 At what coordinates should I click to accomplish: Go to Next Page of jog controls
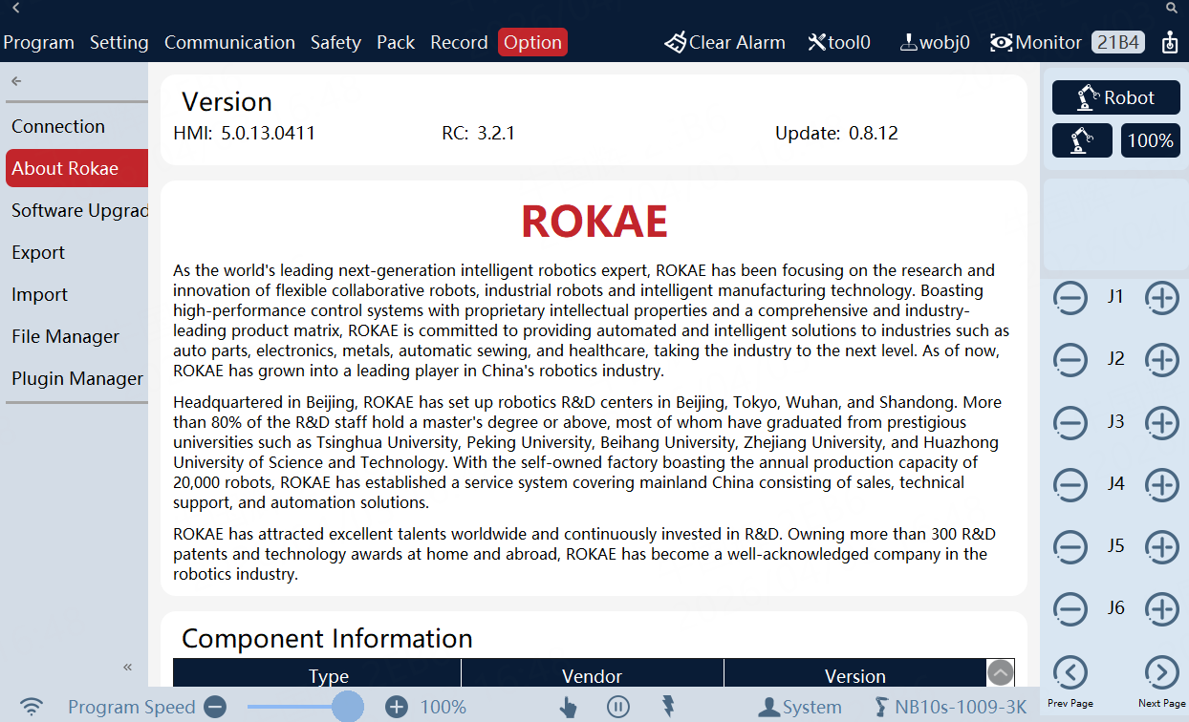[1161, 673]
